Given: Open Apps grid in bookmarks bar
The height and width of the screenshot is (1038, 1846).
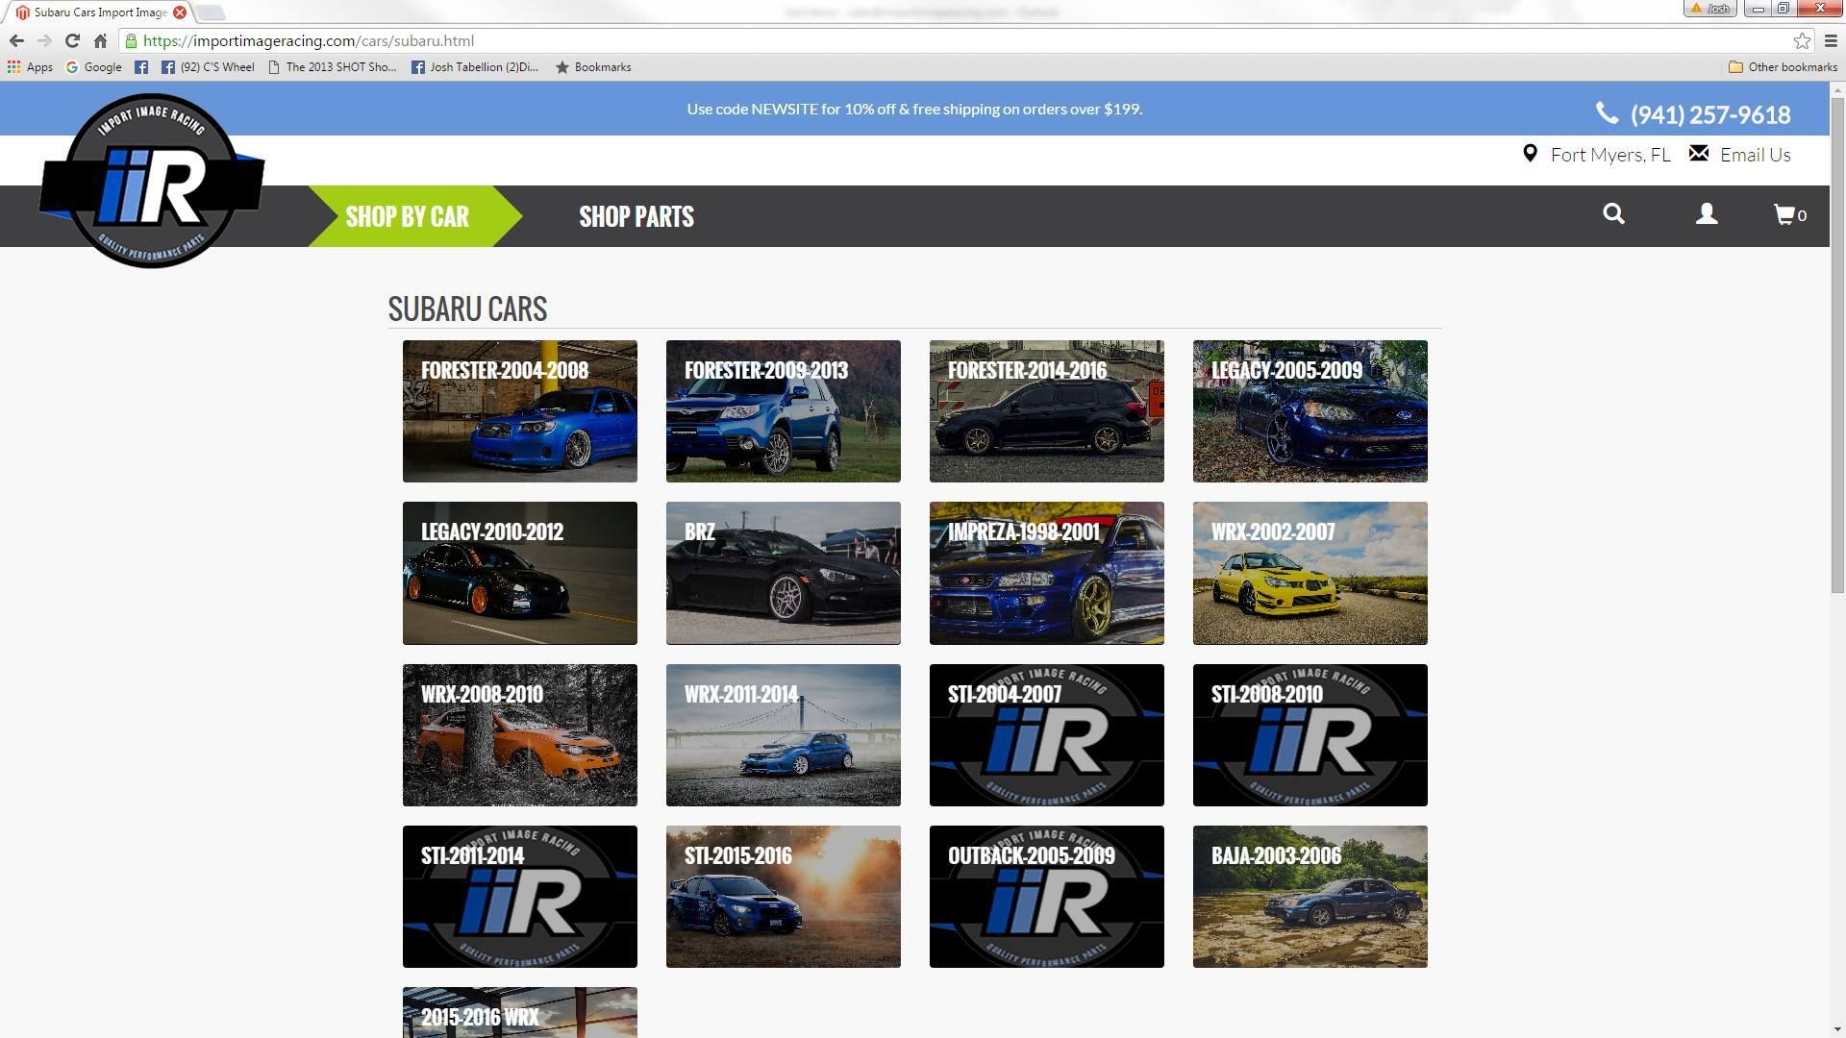Looking at the screenshot, I should click(x=30, y=67).
